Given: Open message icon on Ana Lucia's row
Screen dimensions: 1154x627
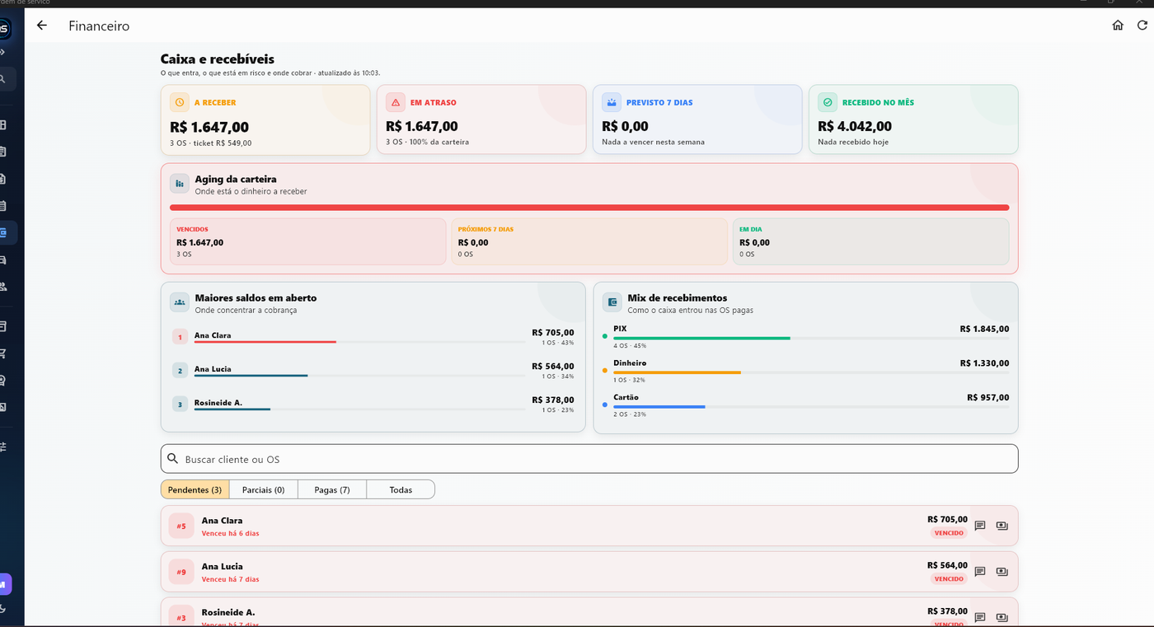Looking at the screenshot, I should click(x=980, y=572).
